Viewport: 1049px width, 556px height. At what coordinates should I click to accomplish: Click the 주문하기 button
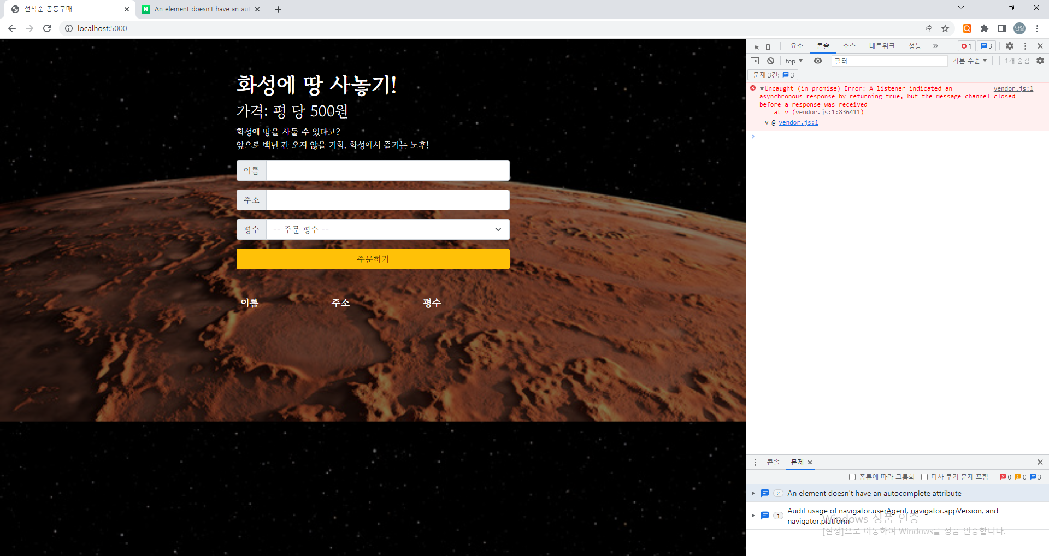pyautogui.click(x=373, y=259)
